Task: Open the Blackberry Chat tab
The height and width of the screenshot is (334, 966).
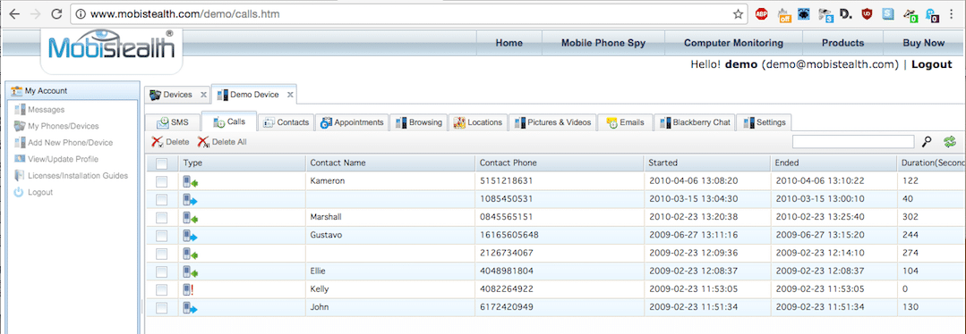Action: [695, 122]
